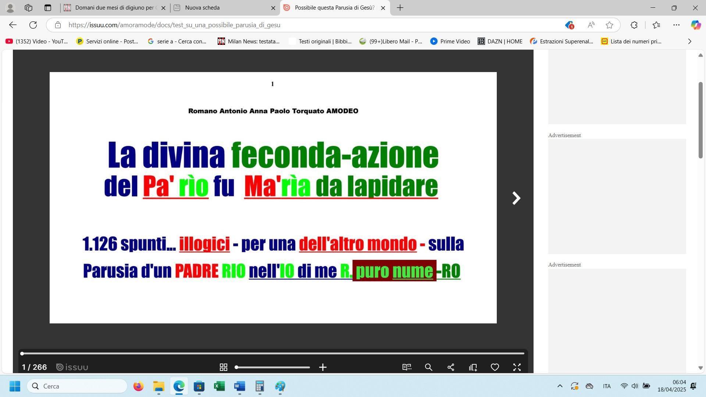The image size is (706, 397).
Task: Toggle the vertical tabs button
Action: [48, 8]
